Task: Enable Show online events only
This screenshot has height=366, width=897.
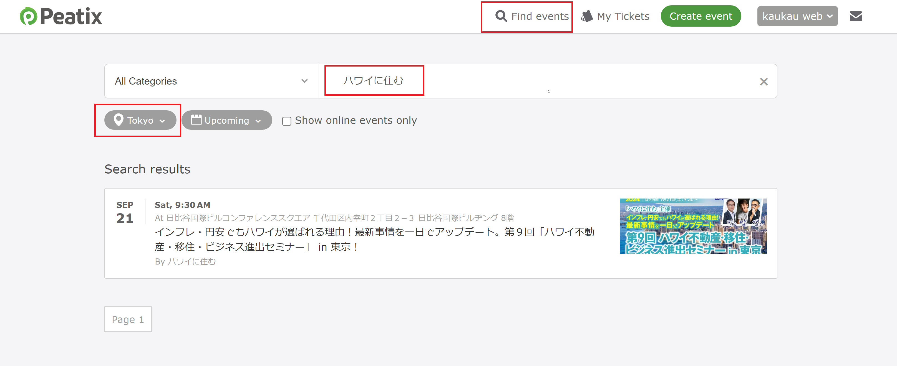Action: pos(287,121)
